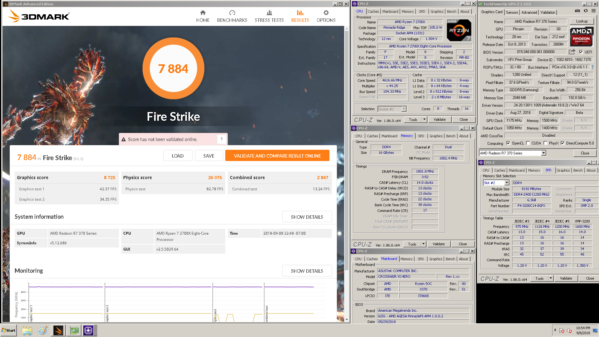Open the Tools dropdown arrow in the Memory CPU-Z window
This screenshot has width=599, height=337.
[x=423, y=244]
